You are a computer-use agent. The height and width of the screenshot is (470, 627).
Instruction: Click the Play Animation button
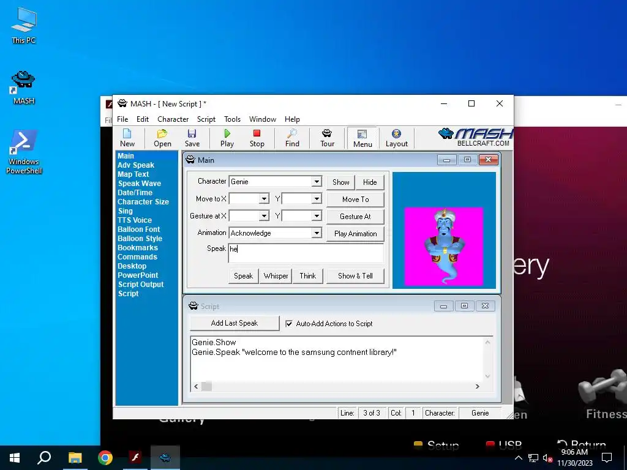click(355, 234)
